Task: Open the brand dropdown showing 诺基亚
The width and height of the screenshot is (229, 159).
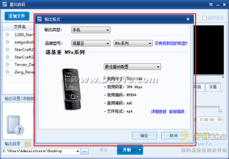Action: 91,43
